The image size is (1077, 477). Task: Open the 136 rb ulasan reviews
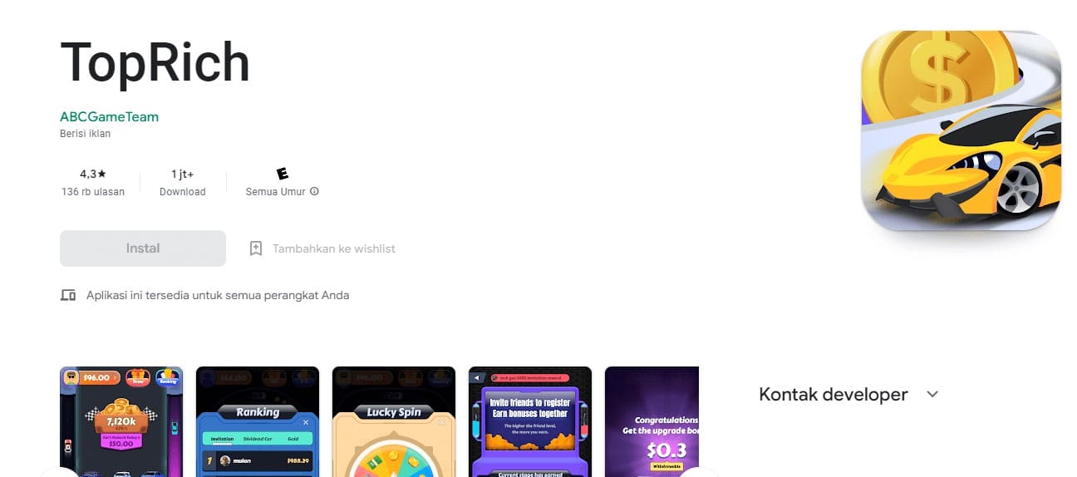[x=93, y=191]
